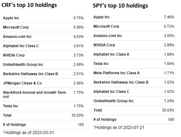Open Apple Inc in SPY's holdings table
The height and width of the screenshot is (137, 181).
(x=102, y=17)
